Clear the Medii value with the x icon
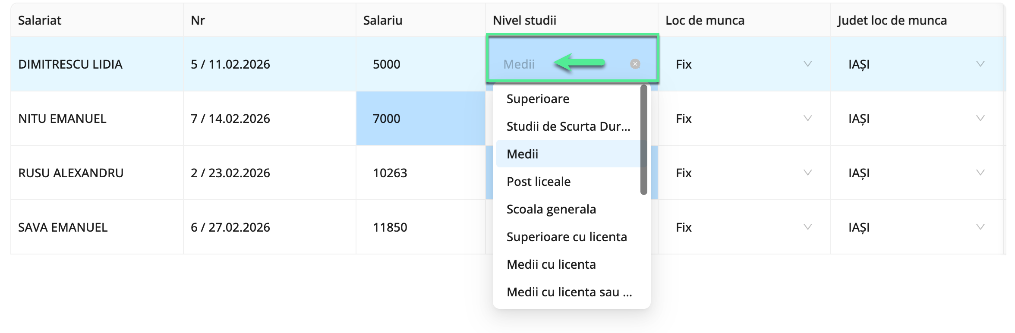The height and width of the screenshot is (333, 1015). tap(635, 64)
